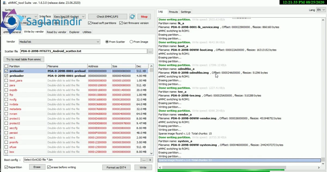Screen dimensions: 327x172
Task: Toggle Read soft partitions checkbox
Action: (x=90, y=23)
